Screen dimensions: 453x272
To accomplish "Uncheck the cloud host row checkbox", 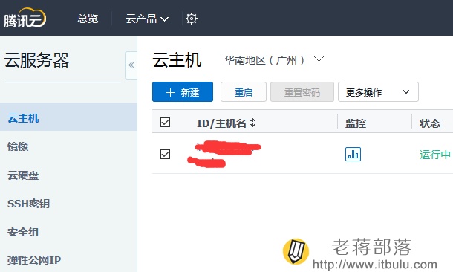I will pos(166,154).
